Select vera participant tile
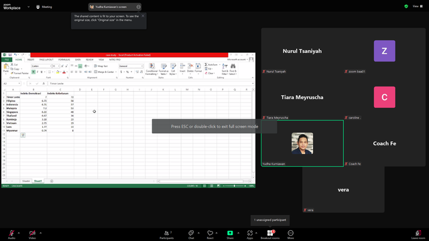This screenshot has height=241, width=429. 343,189
